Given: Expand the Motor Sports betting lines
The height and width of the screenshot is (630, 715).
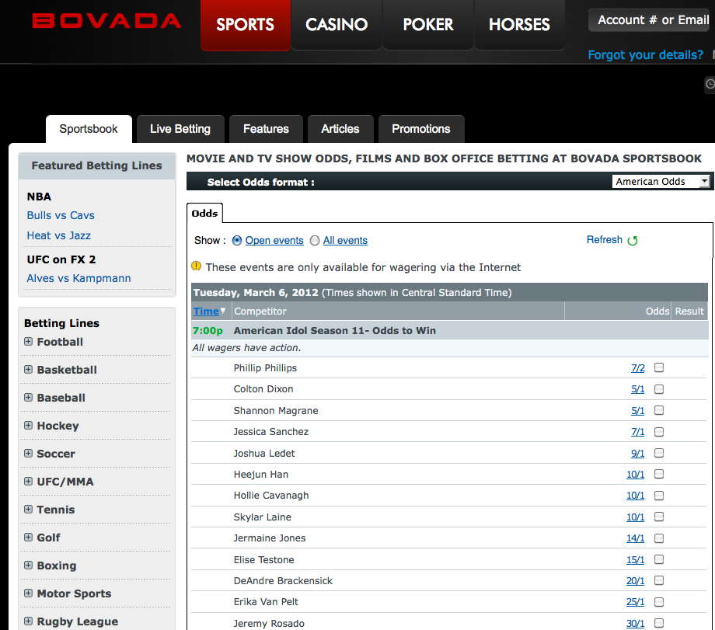Looking at the screenshot, I should coord(28,593).
